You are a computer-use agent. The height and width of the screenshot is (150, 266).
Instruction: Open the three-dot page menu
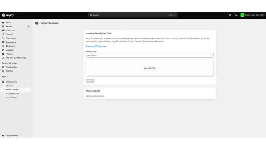262,23
